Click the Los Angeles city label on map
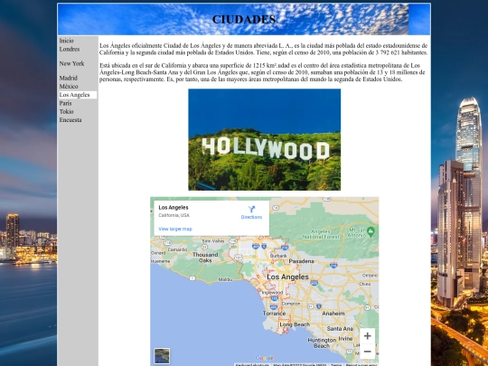The image size is (488, 366). point(288,277)
